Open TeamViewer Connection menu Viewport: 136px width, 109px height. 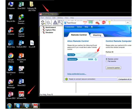pyautogui.click(x=70, y=27)
